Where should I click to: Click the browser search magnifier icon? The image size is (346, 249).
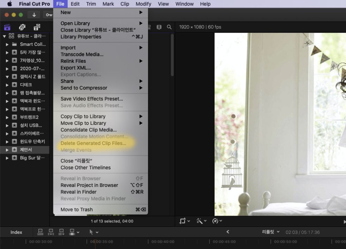(x=169, y=27)
